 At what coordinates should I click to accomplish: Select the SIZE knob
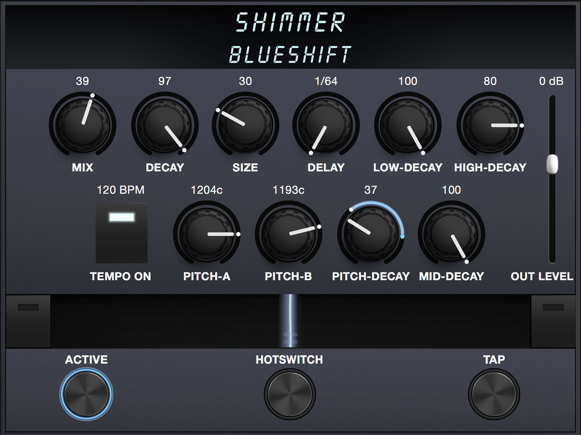point(245,125)
